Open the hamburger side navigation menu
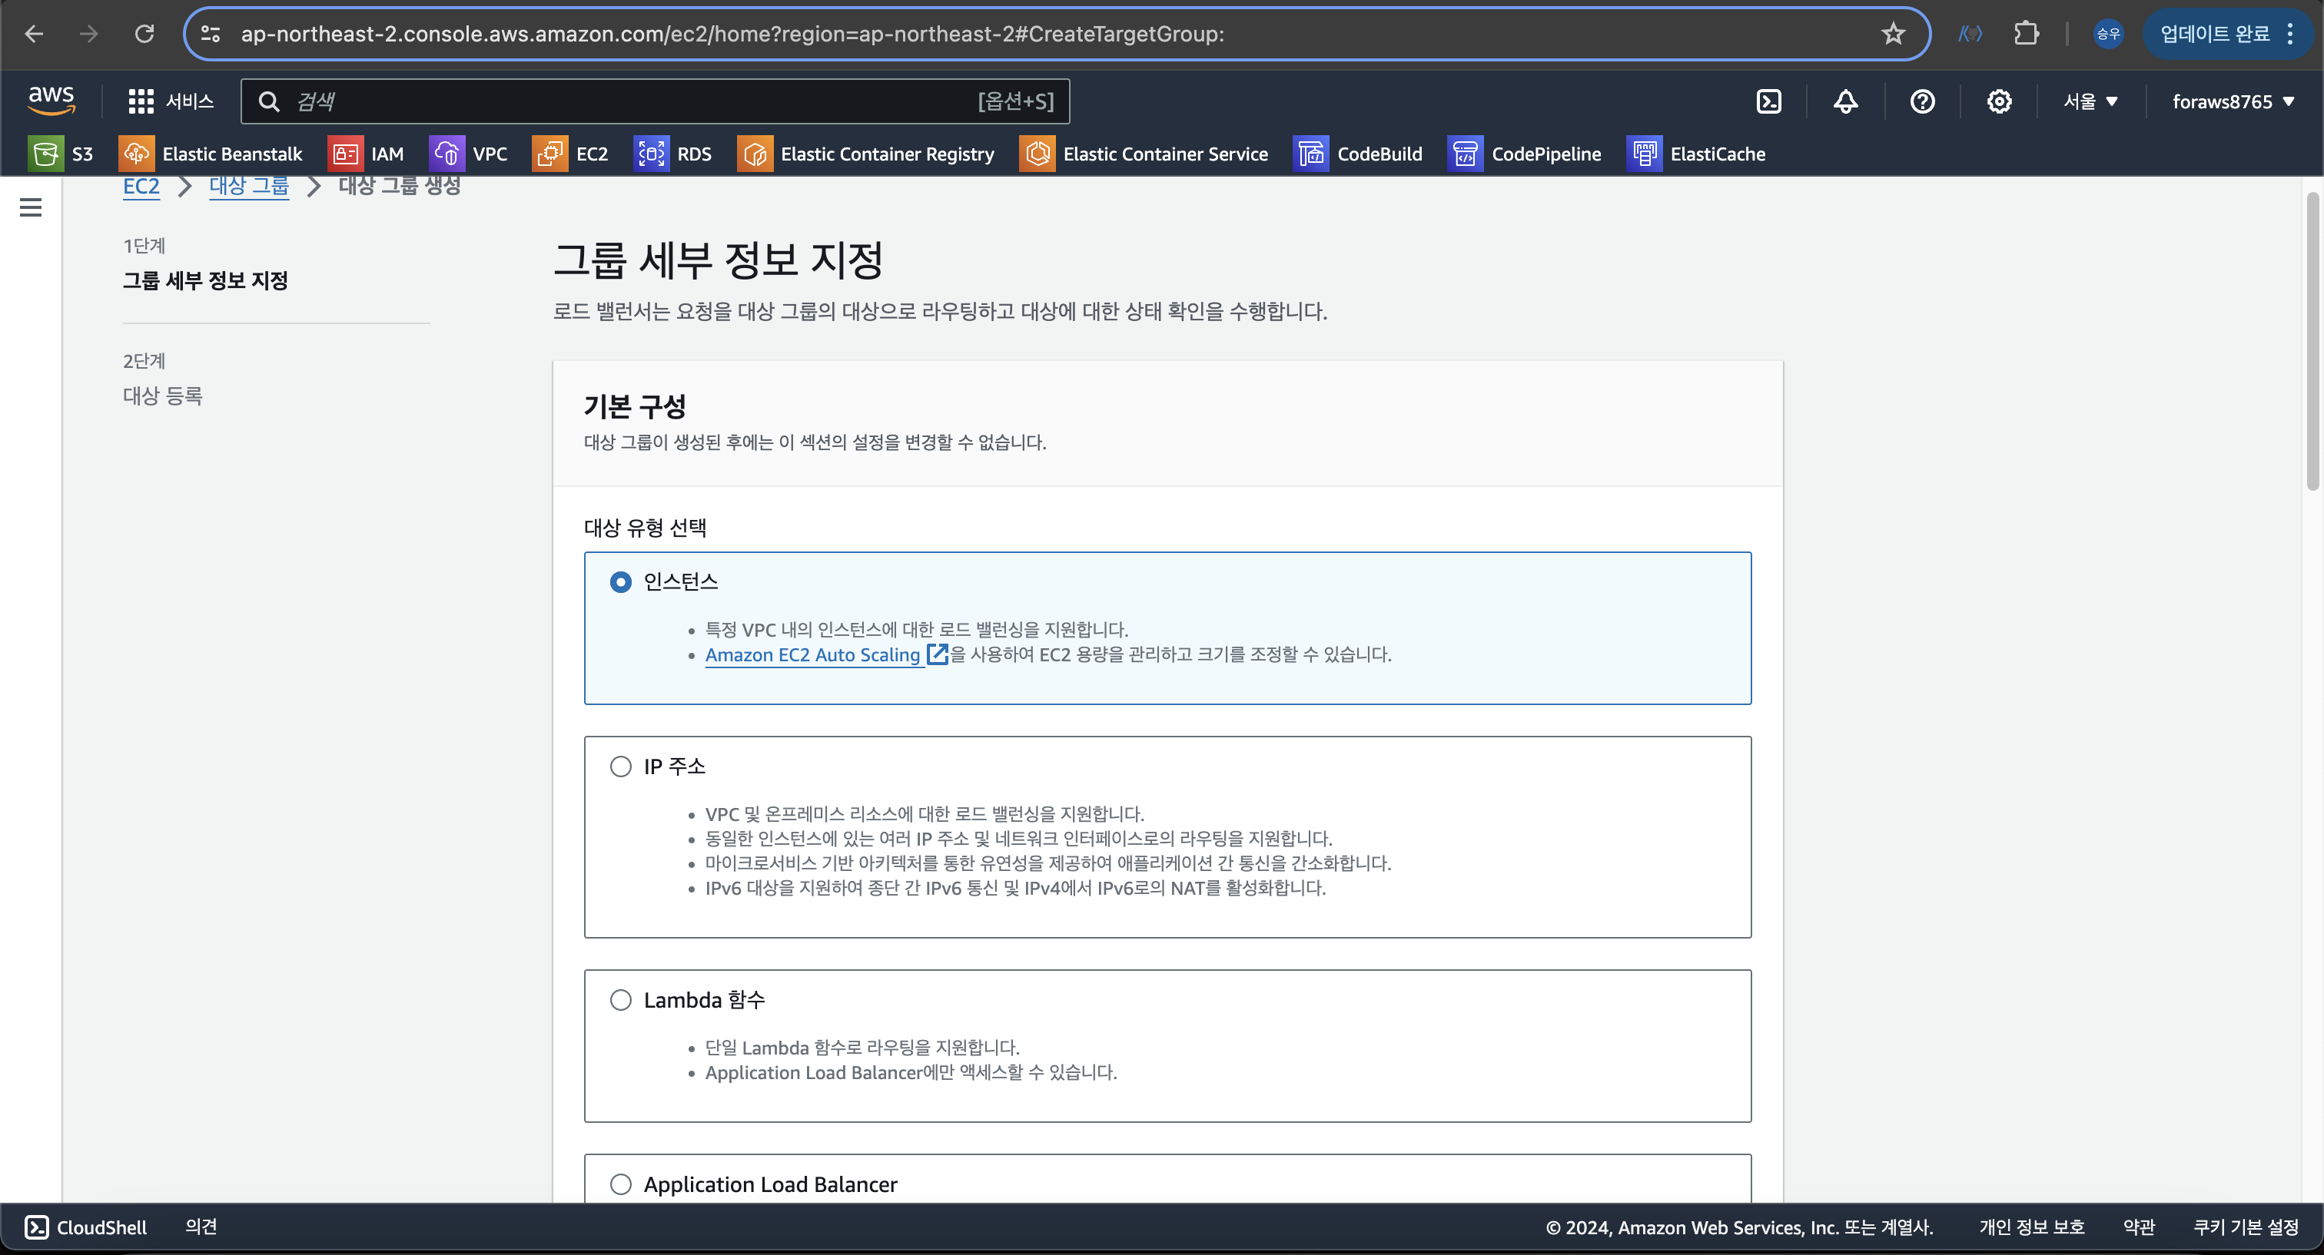2324x1255 pixels. 31,207
